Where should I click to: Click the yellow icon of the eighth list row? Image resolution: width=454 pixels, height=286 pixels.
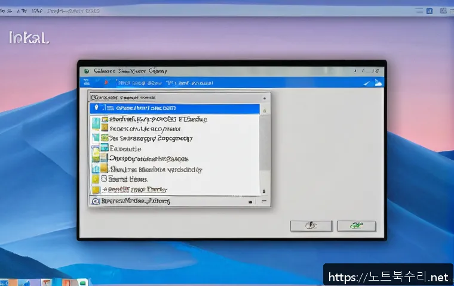(x=96, y=179)
